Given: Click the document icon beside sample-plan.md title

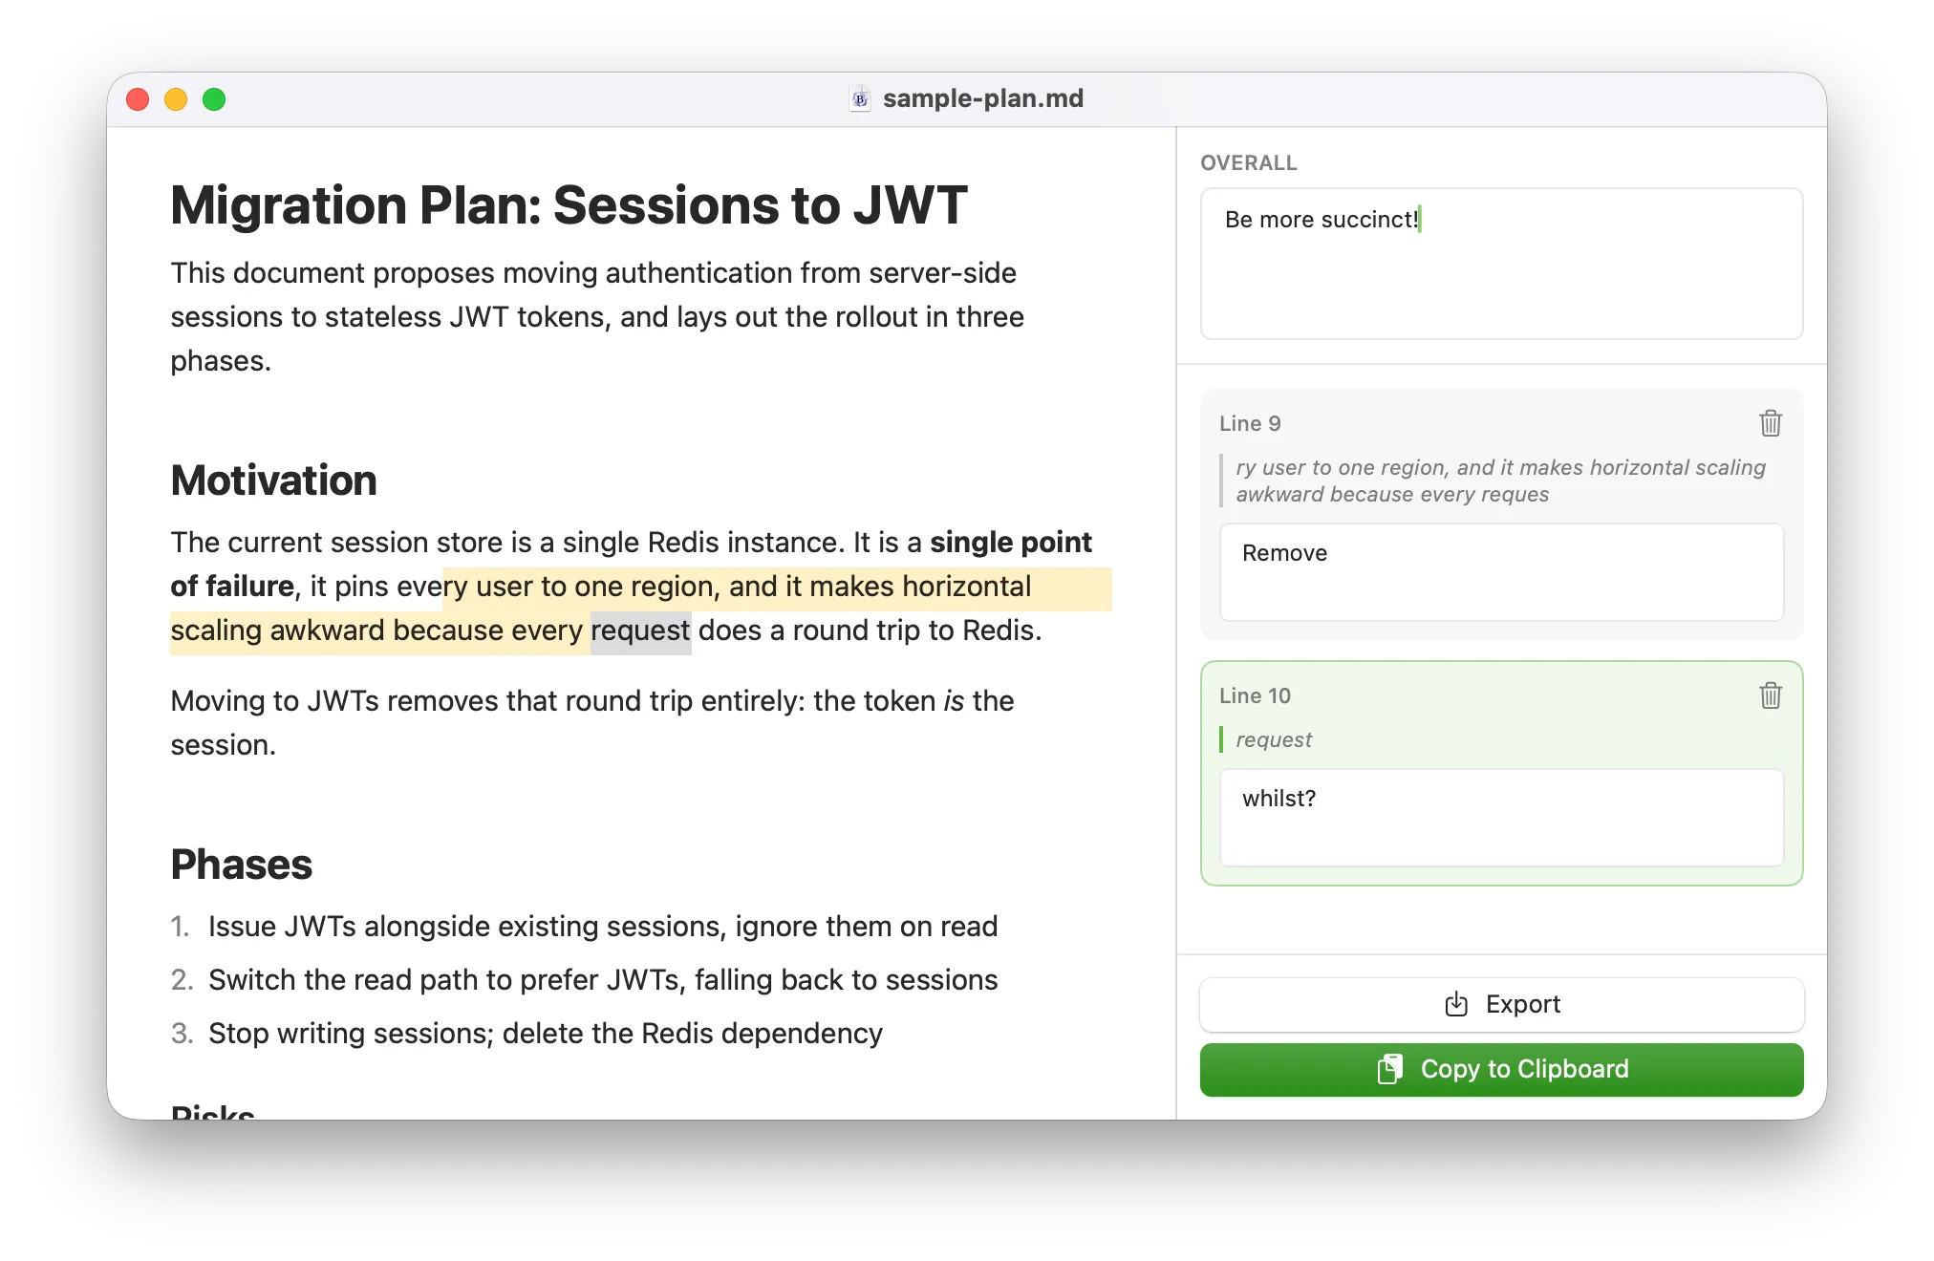Looking at the screenshot, I should tap(860, 98).
